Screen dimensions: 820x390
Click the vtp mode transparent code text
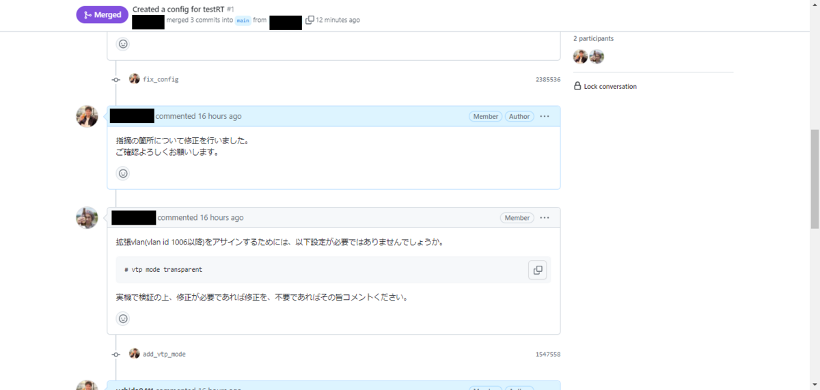[163, 270]
